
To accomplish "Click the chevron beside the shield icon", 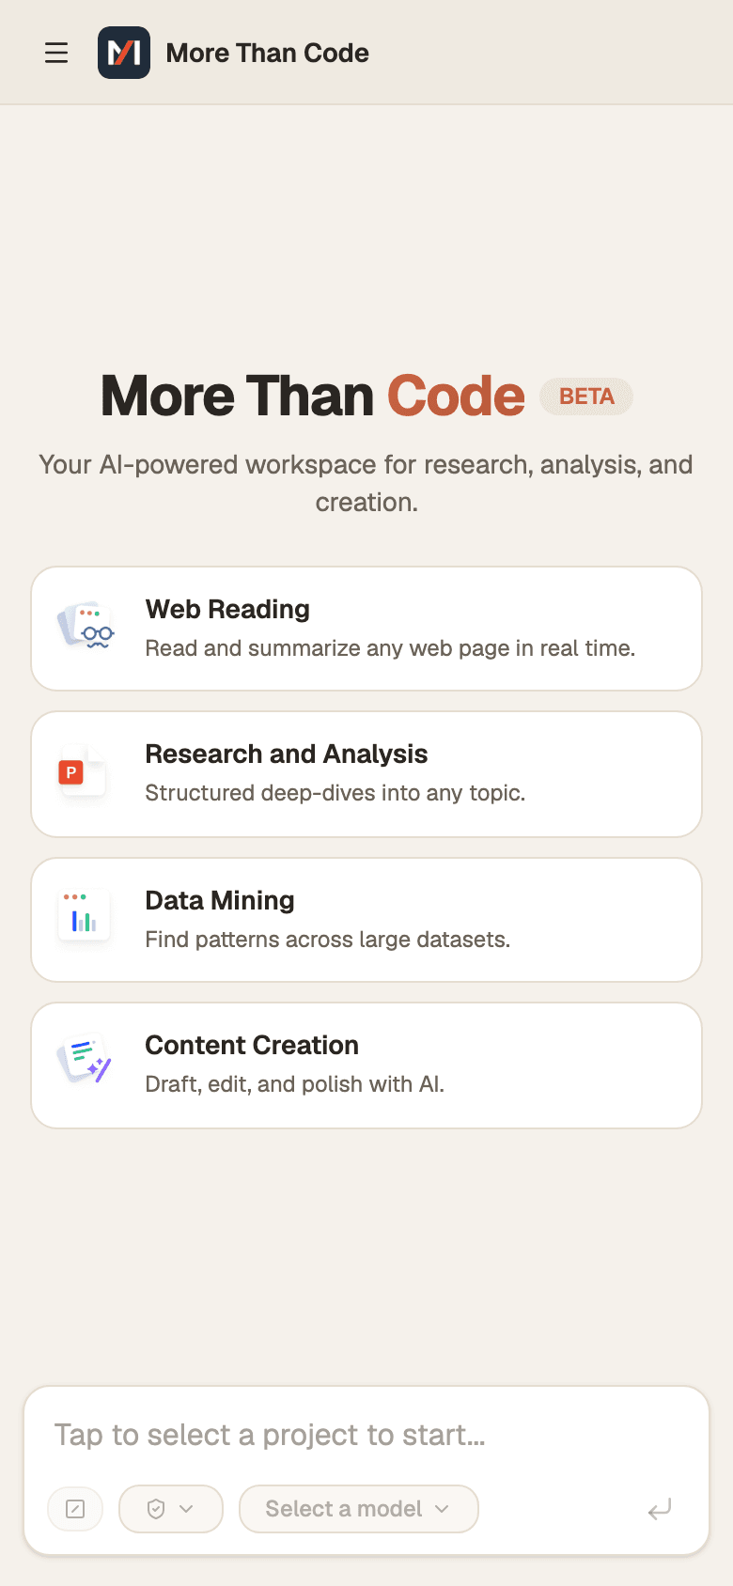I will coord(186,1509).
